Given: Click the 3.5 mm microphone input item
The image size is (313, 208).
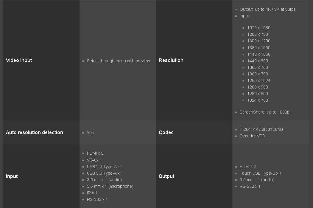Looking at the screenshot, I should (110, 186).
